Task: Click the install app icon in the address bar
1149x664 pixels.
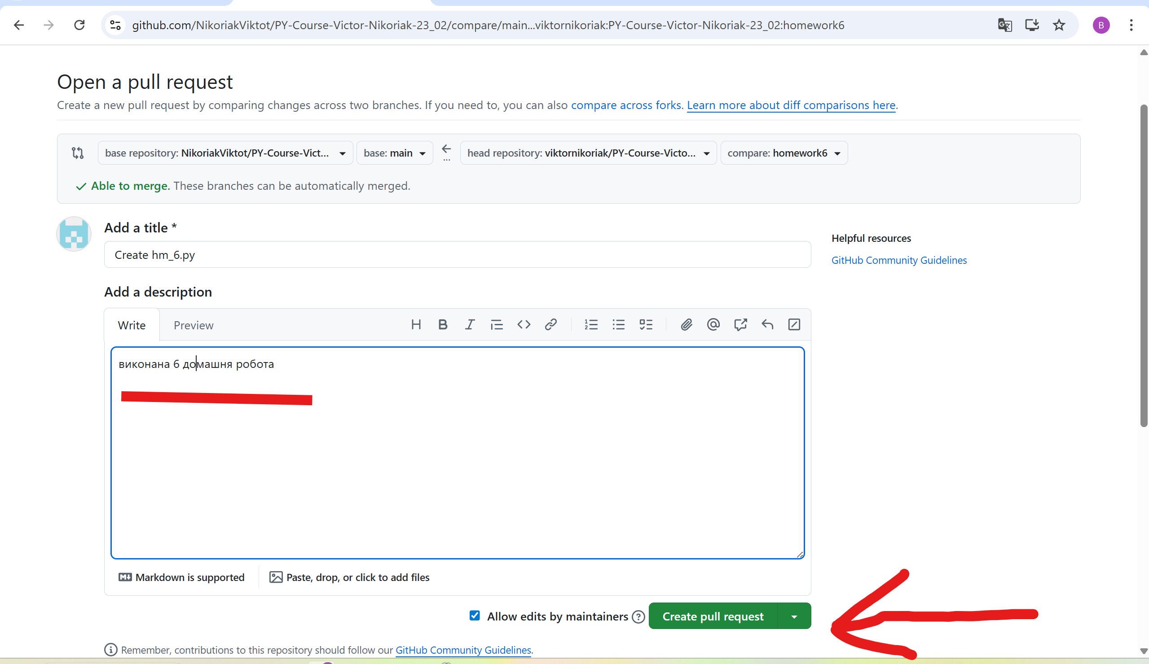Action: [1032, 25]
